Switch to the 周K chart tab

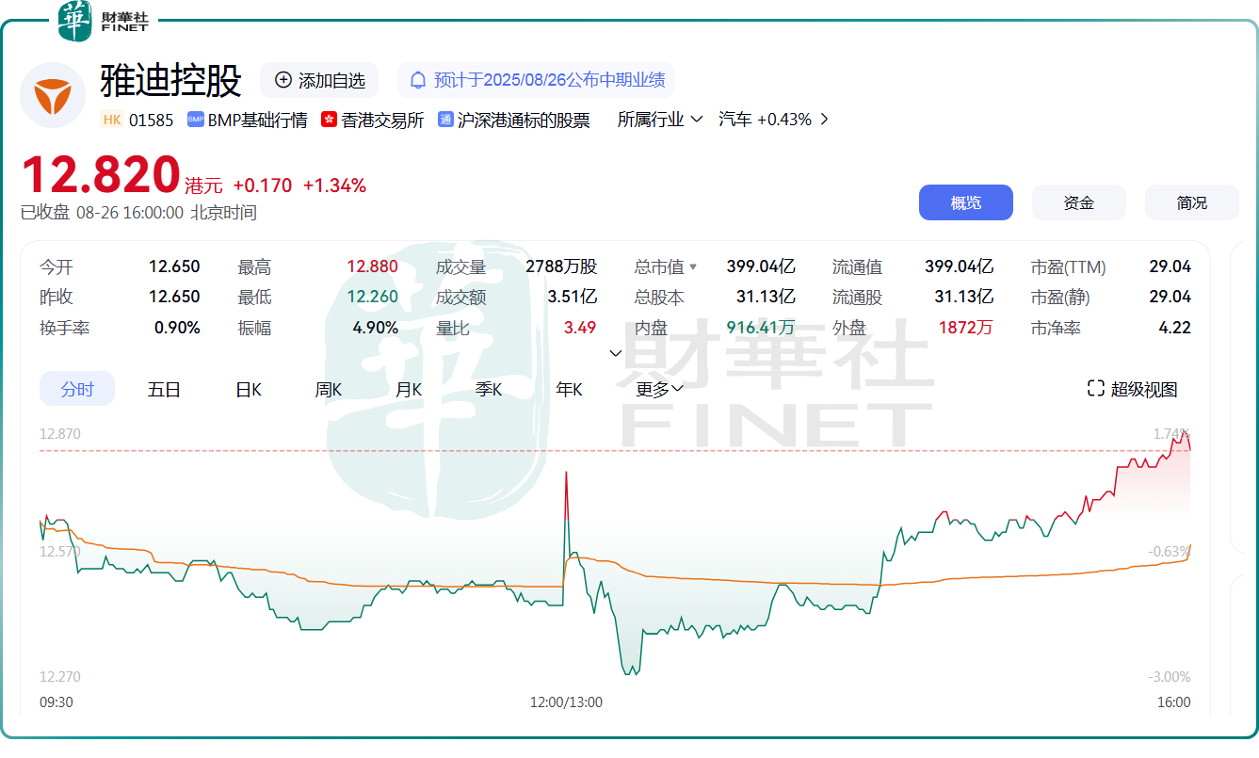329,389
